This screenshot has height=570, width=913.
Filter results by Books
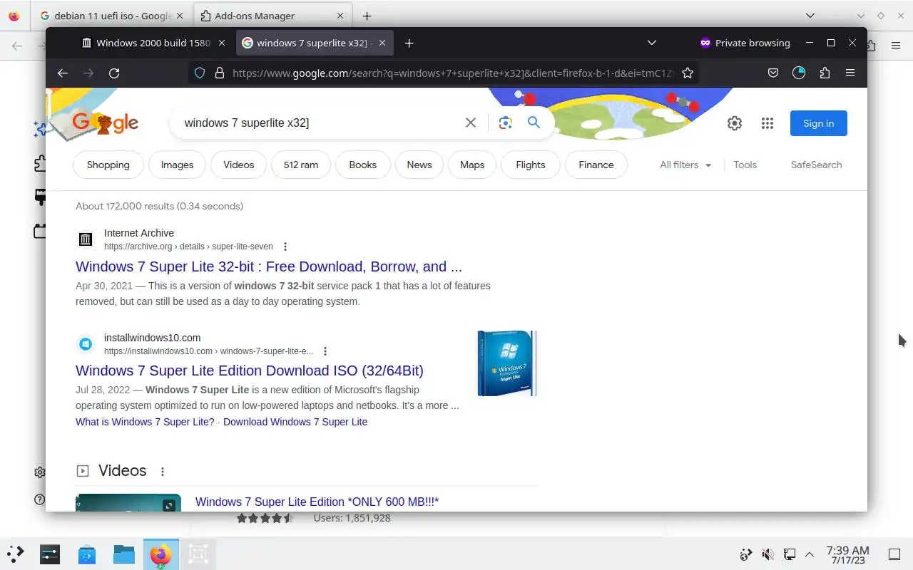[x=363, y=165]
